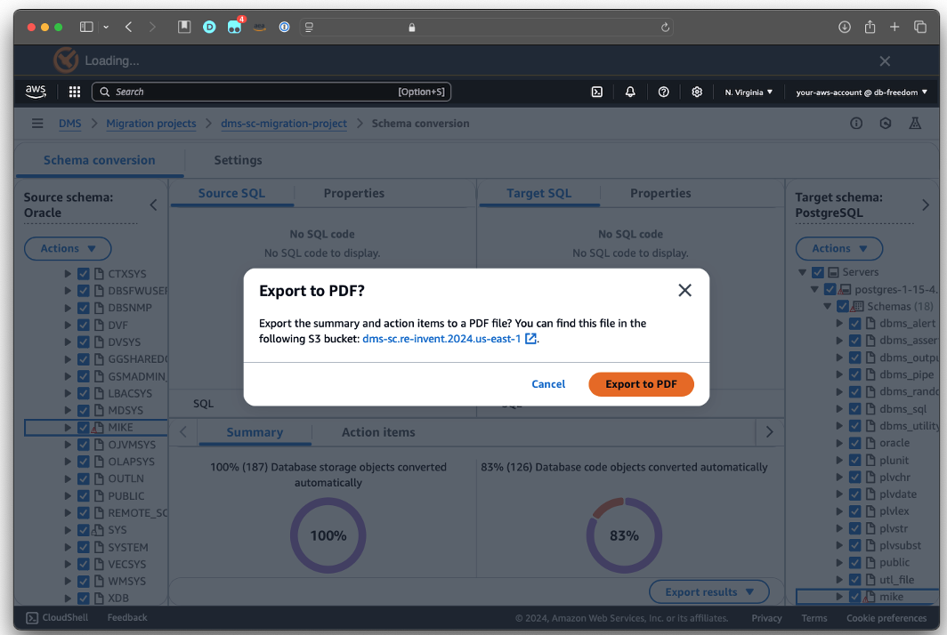Close the Export to PDF dialog
947x635 pixels.
(684, 290)
